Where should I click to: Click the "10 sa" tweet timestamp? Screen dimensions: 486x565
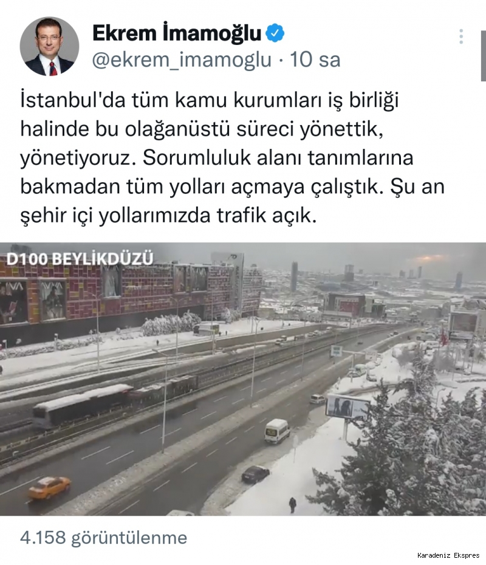coord(315,60)
